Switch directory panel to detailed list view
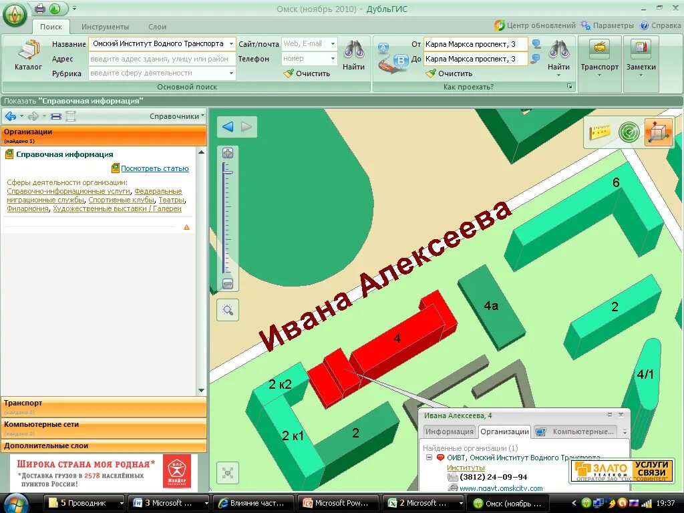 71,116
